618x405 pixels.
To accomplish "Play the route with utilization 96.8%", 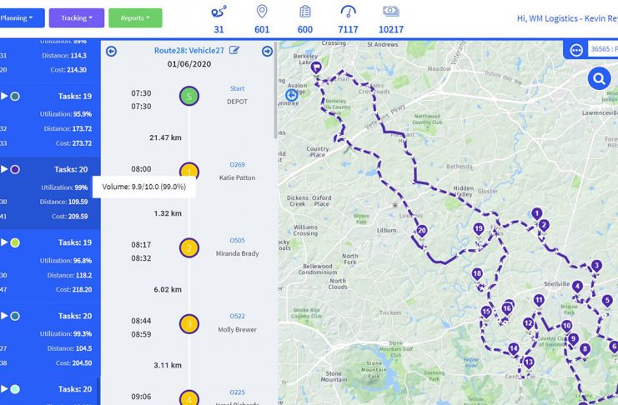I will pos(4,242).
